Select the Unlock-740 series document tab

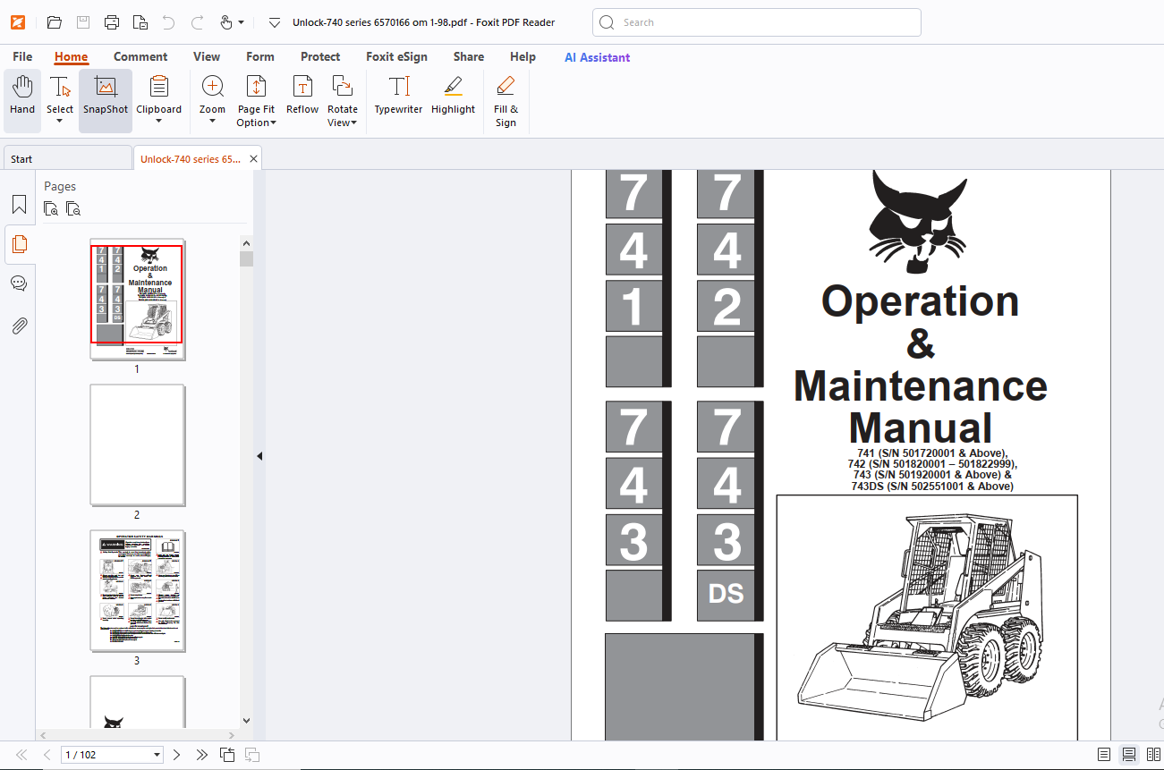190,159
